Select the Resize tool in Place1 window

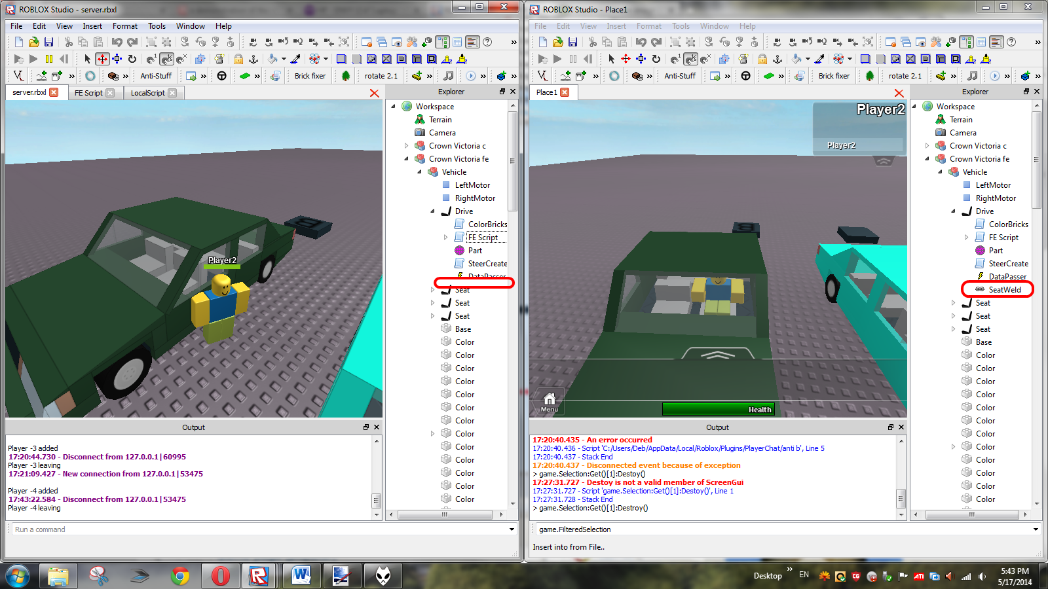[x=641, y=59]
